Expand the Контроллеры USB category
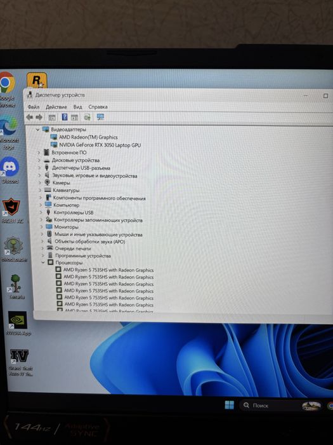This screenshot has height=445, width=333. click(x=41, y=212)
